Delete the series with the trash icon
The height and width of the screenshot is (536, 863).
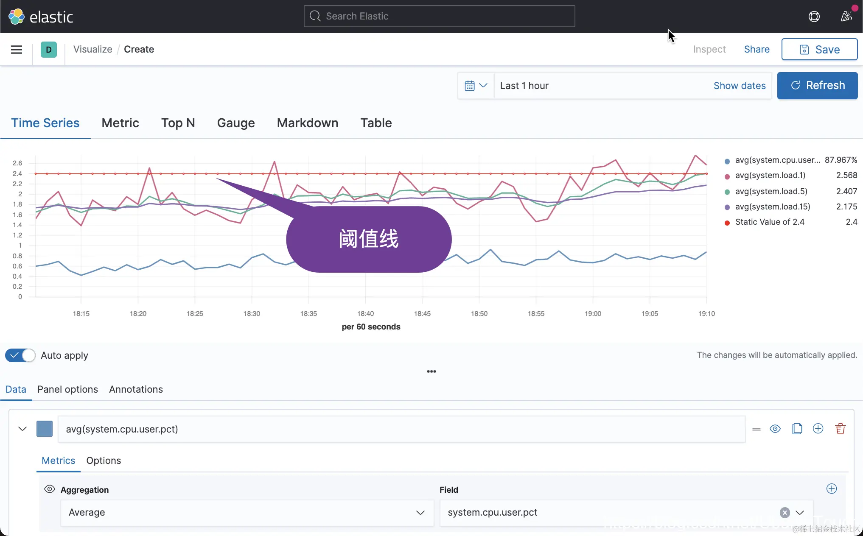pyautogui.click(x=840, y=429)
